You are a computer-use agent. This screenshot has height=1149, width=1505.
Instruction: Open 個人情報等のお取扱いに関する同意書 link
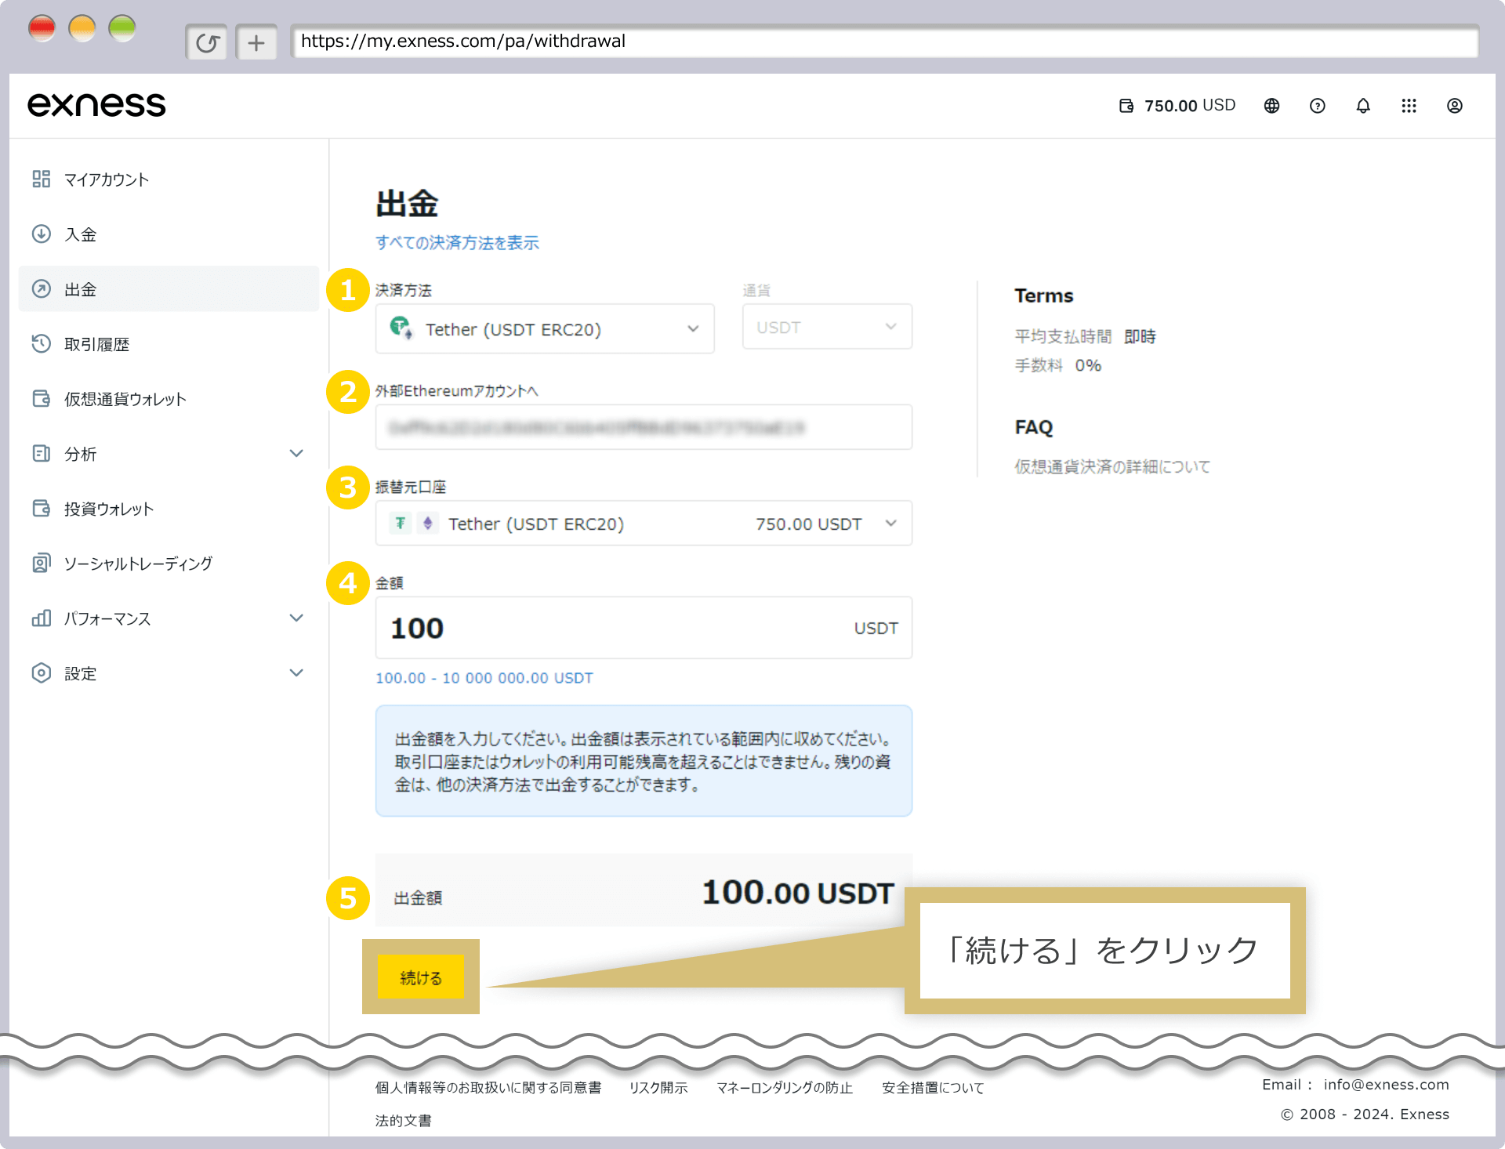coord(488,1088)
